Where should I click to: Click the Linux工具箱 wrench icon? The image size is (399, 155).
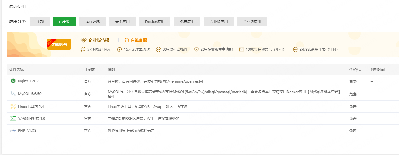(x=13, y=106)
